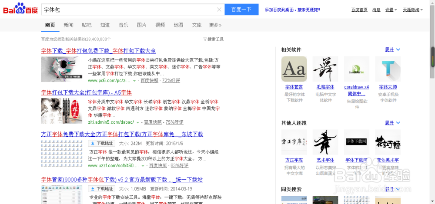Click thumbnail of the 方正字体 东坡下载 result
Screen dimensions: 435x204
[62, 153]
